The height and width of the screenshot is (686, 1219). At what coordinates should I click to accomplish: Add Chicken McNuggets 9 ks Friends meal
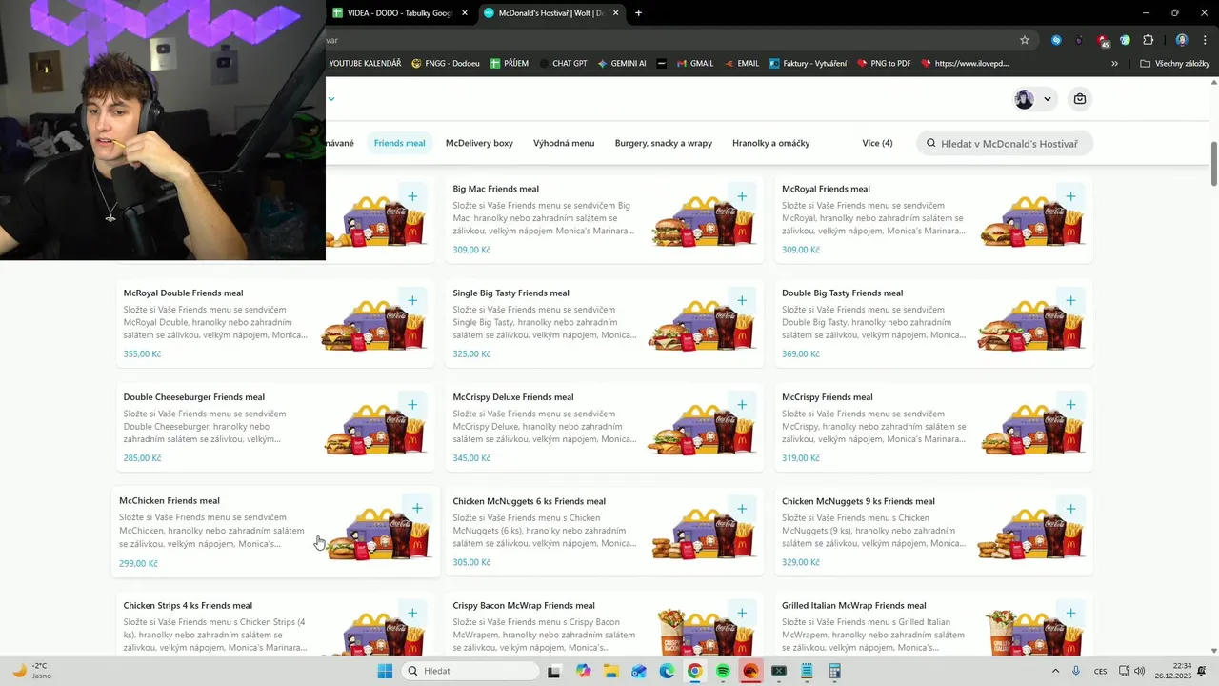pos(1070,509)
